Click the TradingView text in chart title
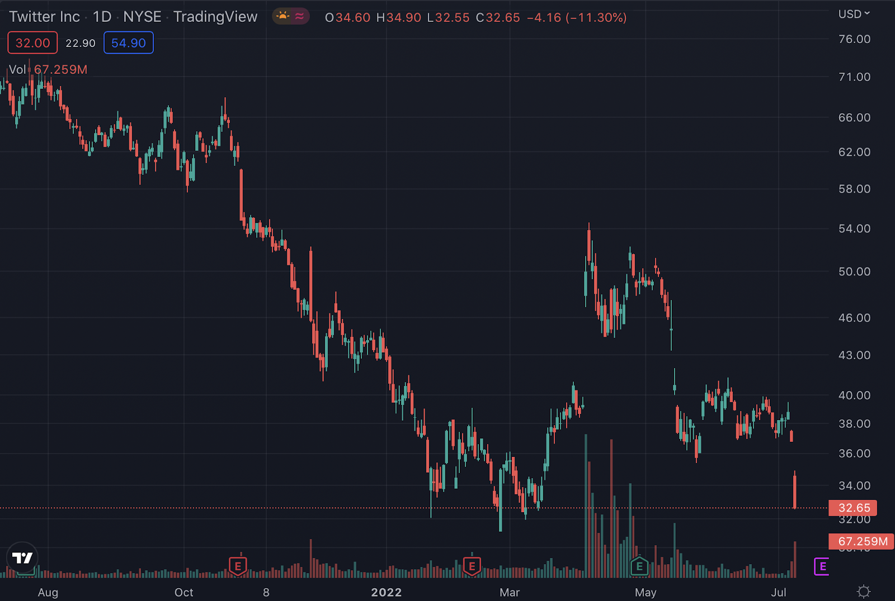 pos(215,17)
